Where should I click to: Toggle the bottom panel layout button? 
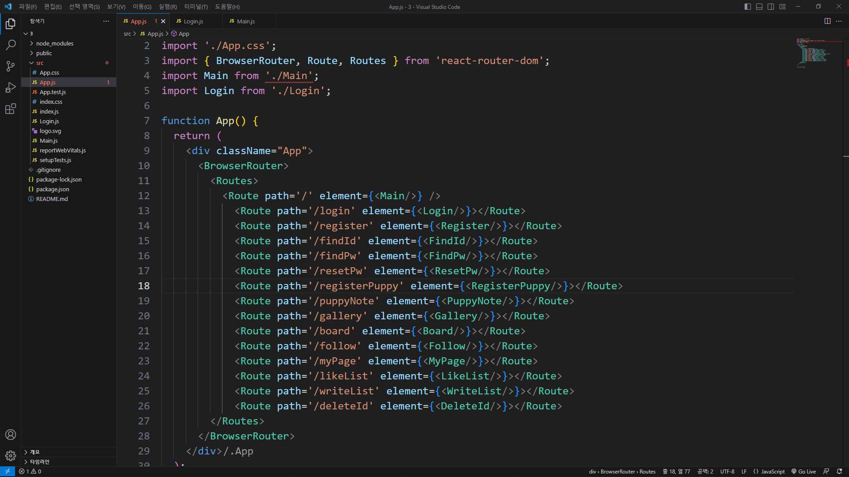759,7
